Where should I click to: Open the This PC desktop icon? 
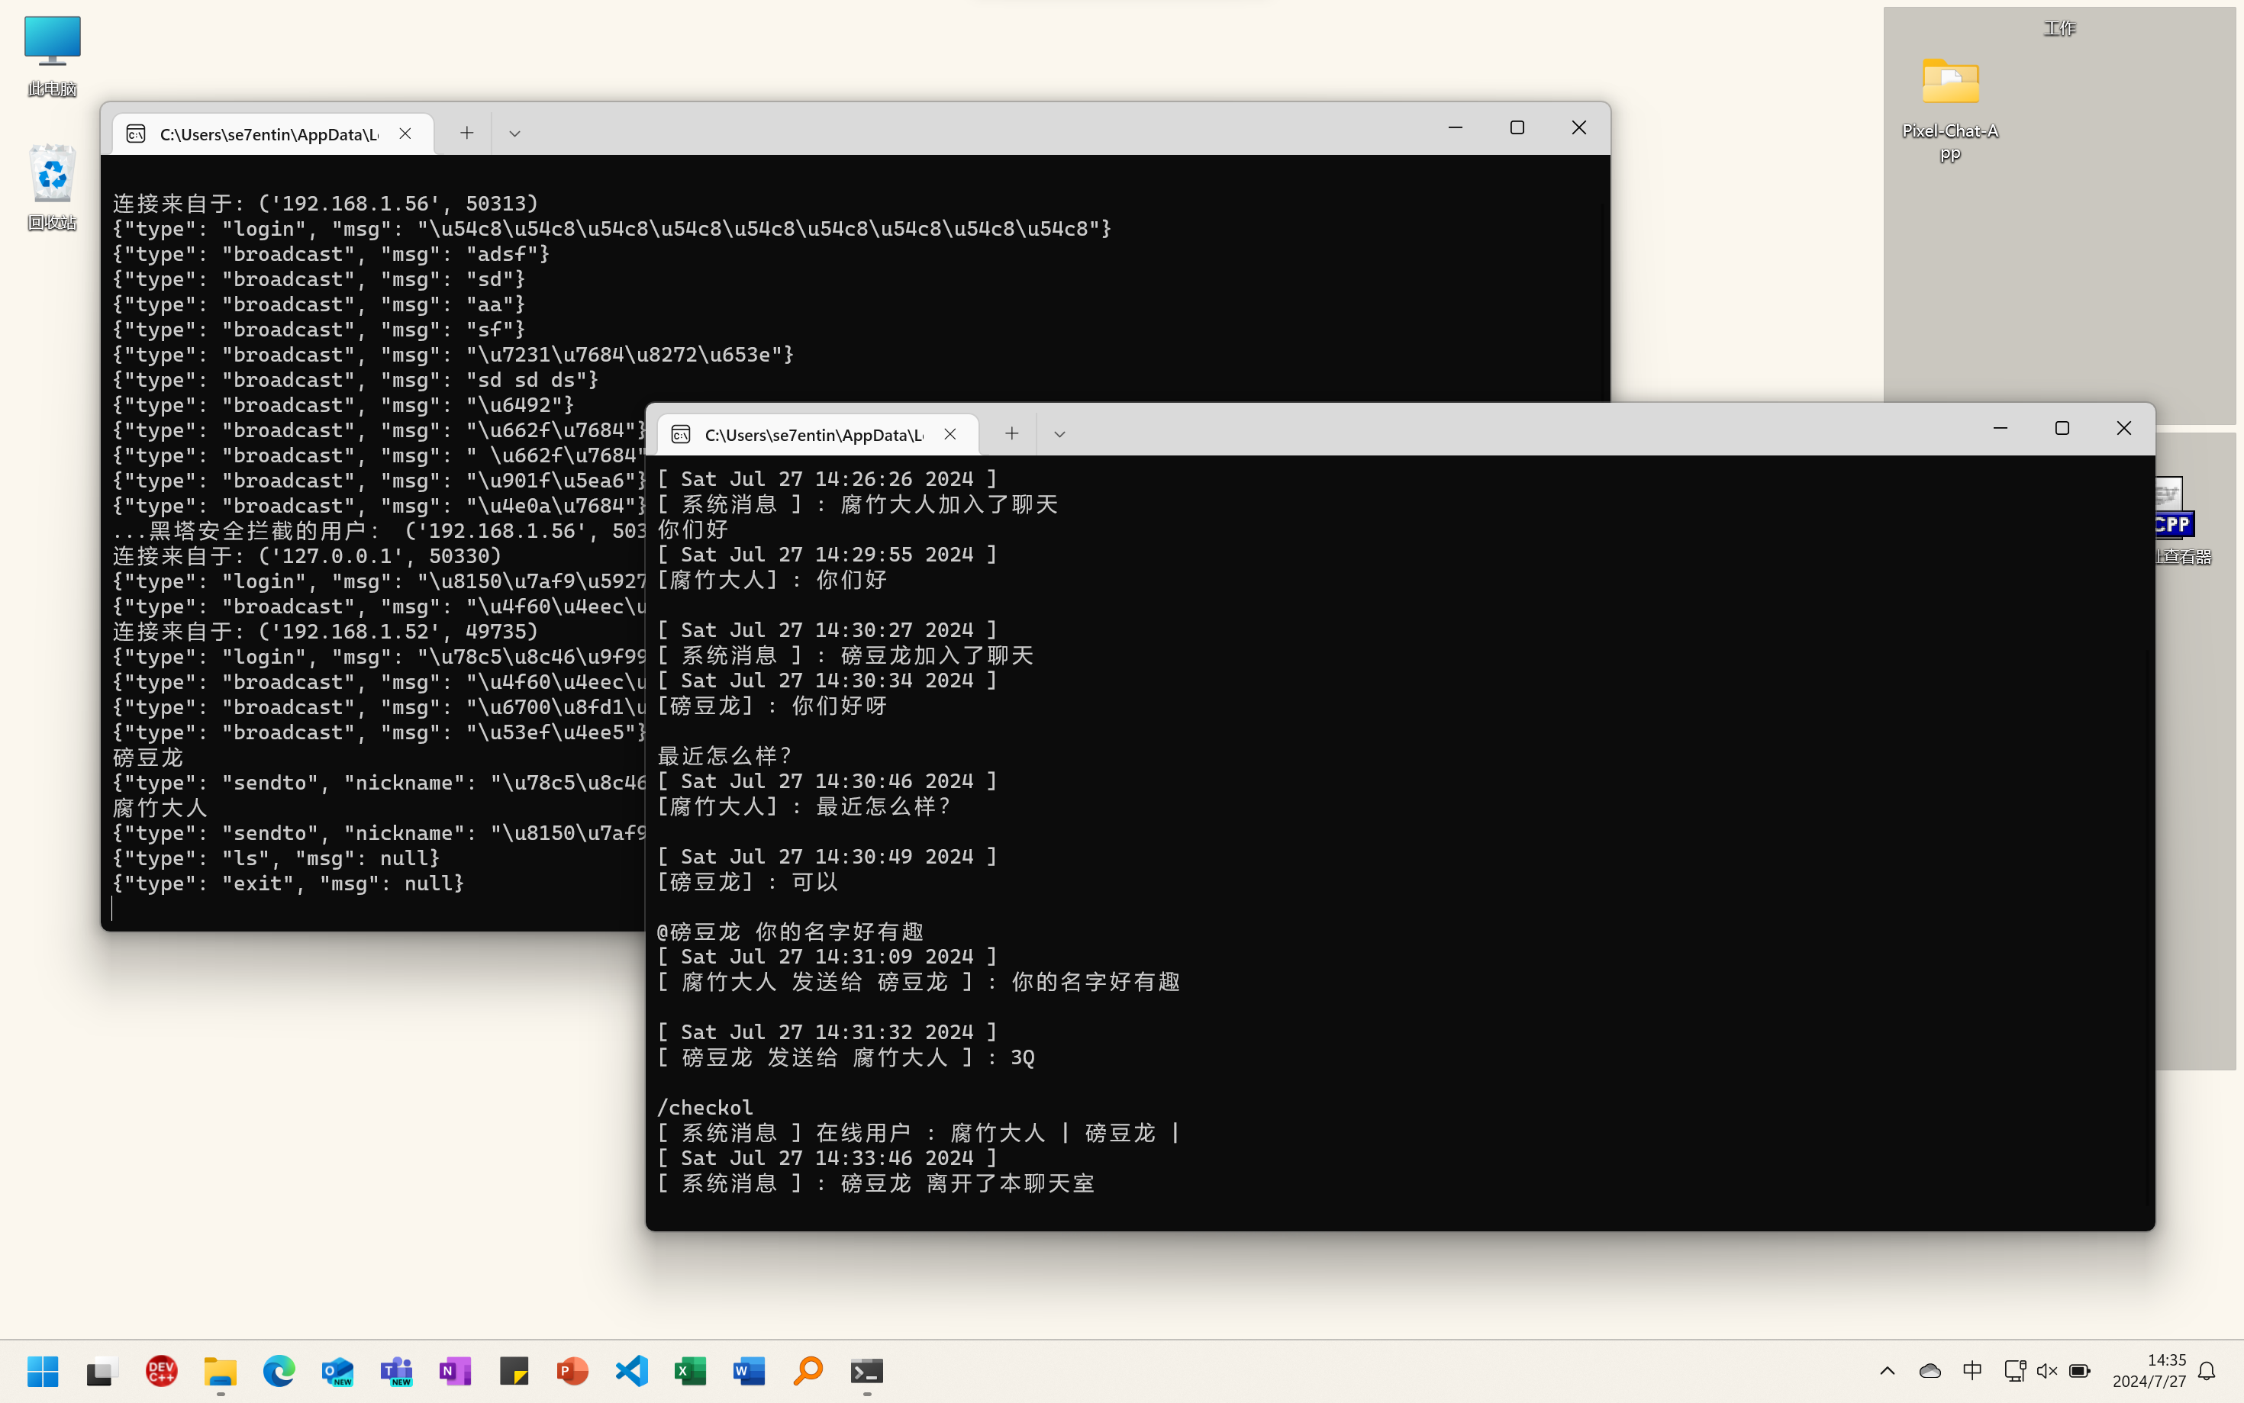click(52, 56)
